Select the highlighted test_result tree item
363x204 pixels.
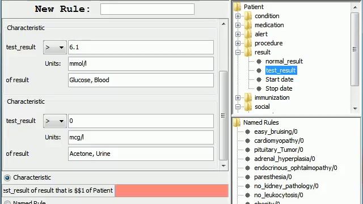(x=281, y=70)
